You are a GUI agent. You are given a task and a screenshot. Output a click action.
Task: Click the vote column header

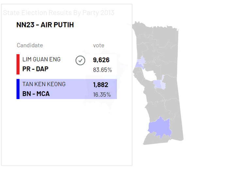click(x=99, y=45)
